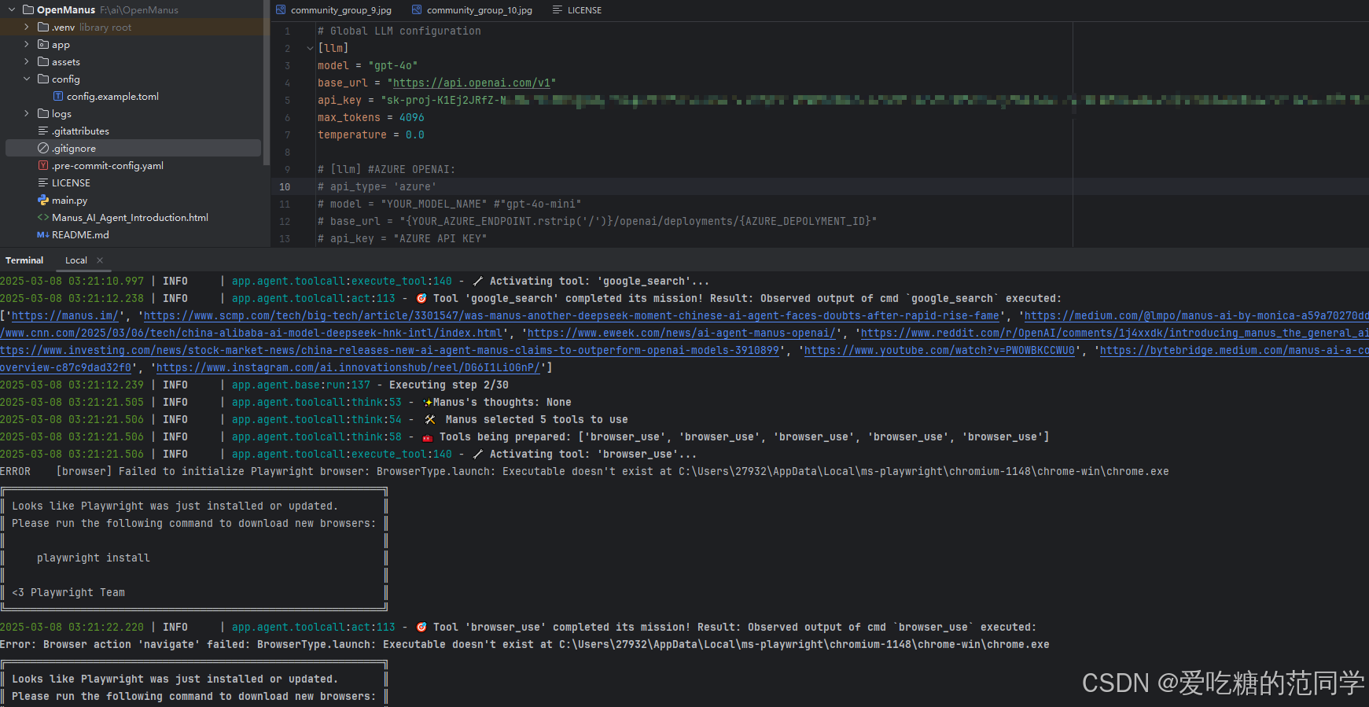Select .gitattributes file in project tree
Viewport: 1369px width, 707px height.
click(x=80, y=131)
